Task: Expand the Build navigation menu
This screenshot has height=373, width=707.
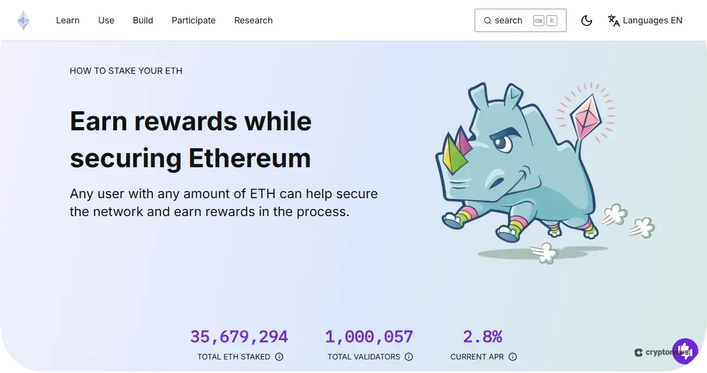Action: coord(143,20)
